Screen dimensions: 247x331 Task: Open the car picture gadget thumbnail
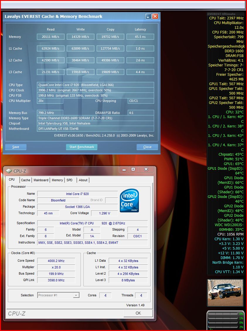tap(225, 293)
